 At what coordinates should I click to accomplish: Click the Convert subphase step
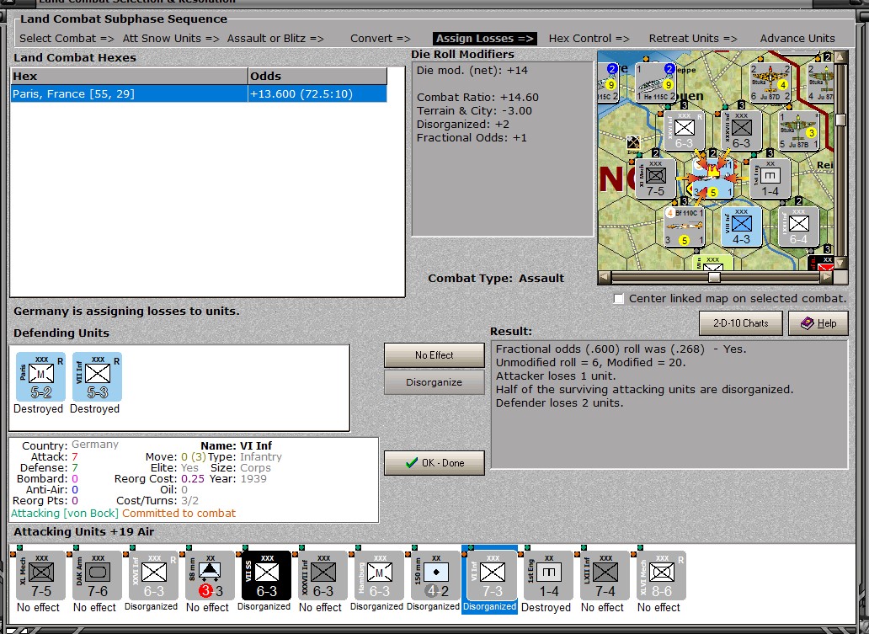[381, 38]
